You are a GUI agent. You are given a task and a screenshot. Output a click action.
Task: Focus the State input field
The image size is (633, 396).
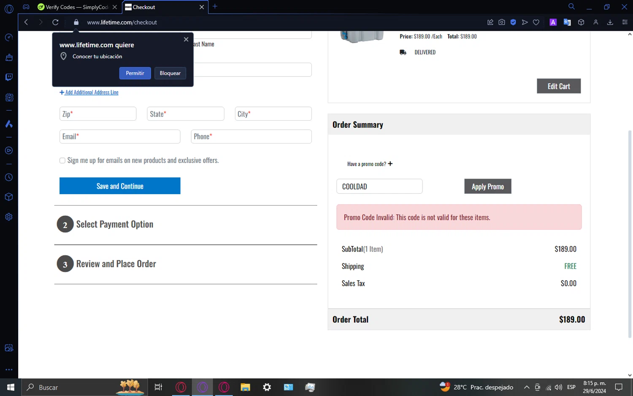pos(186,114)
